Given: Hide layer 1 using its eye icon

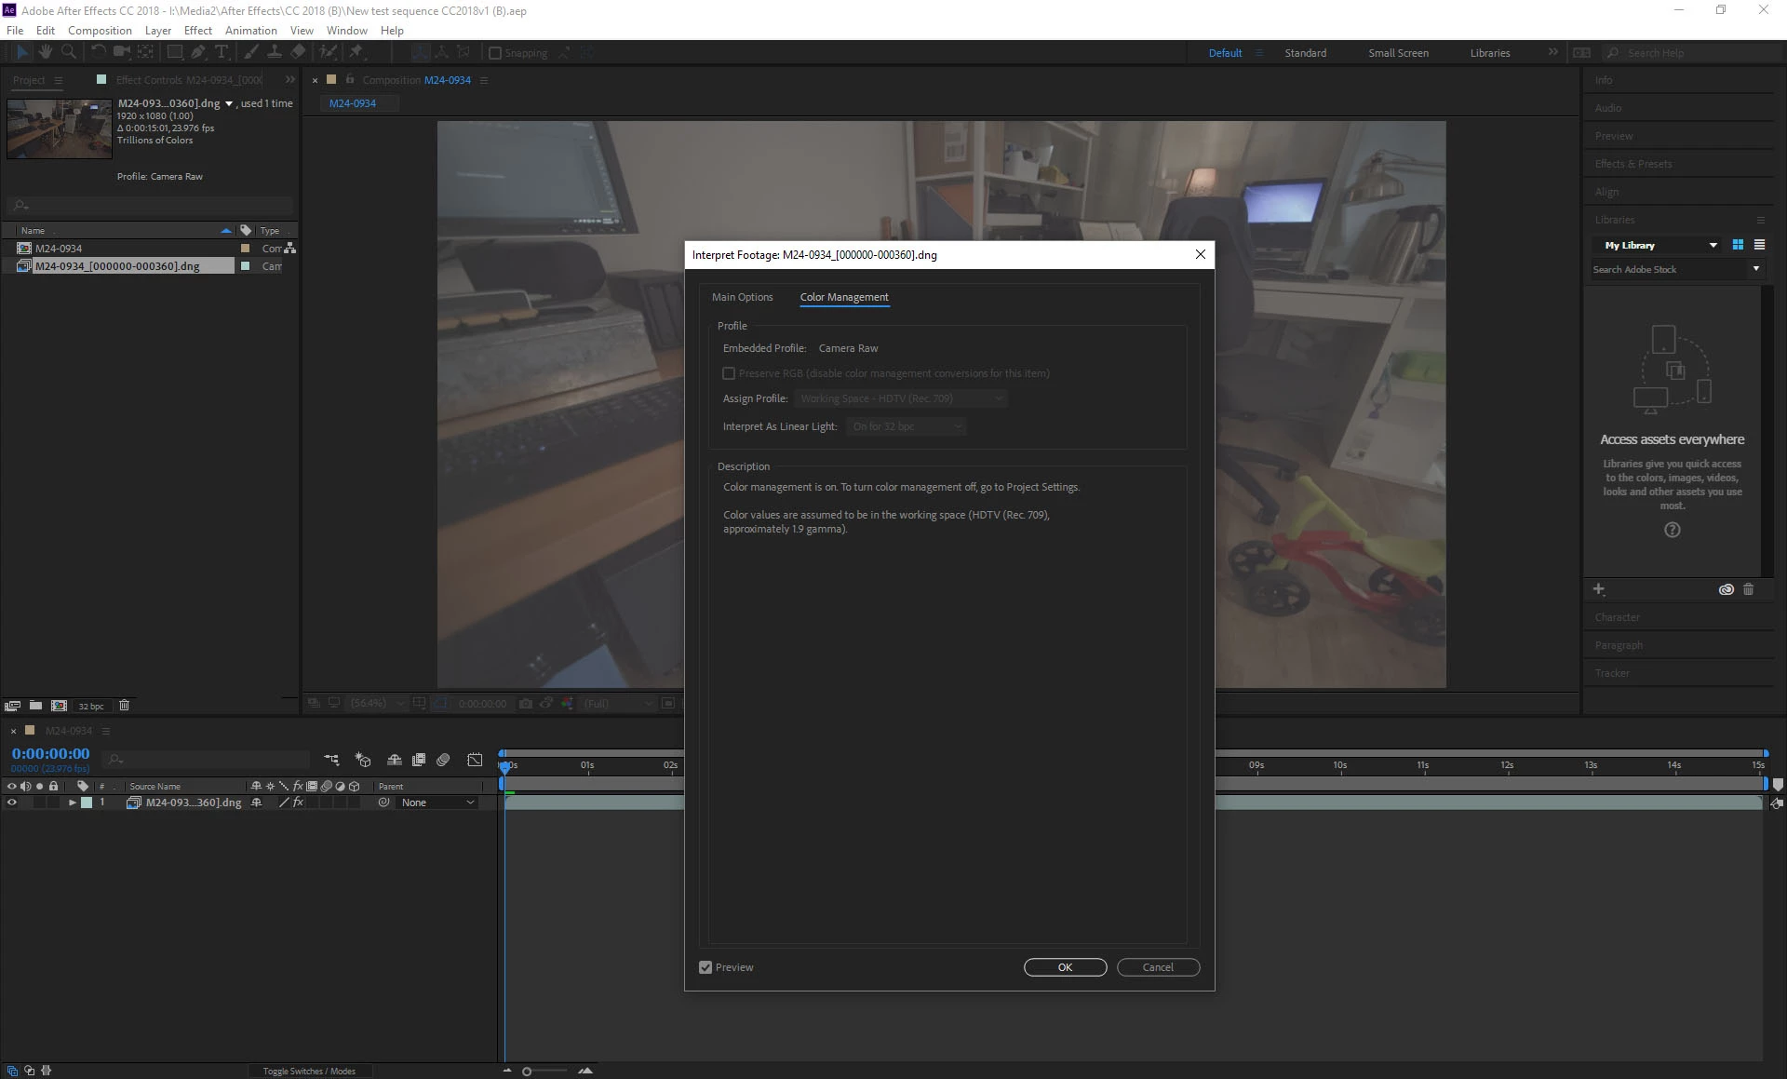Looking at the screenshot, I should [x=12, y=803].
